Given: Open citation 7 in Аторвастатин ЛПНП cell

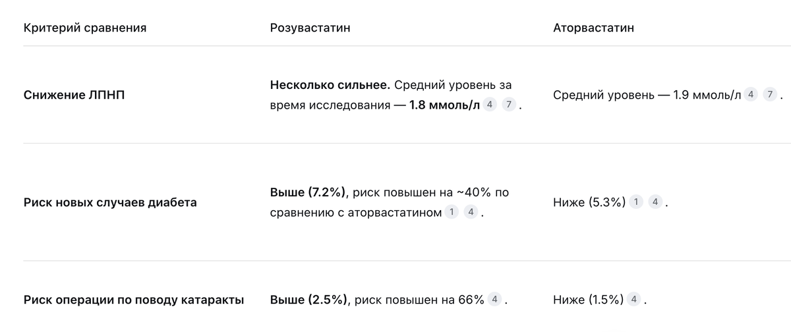Looking at the screenshot, I should tap(769, 94).
